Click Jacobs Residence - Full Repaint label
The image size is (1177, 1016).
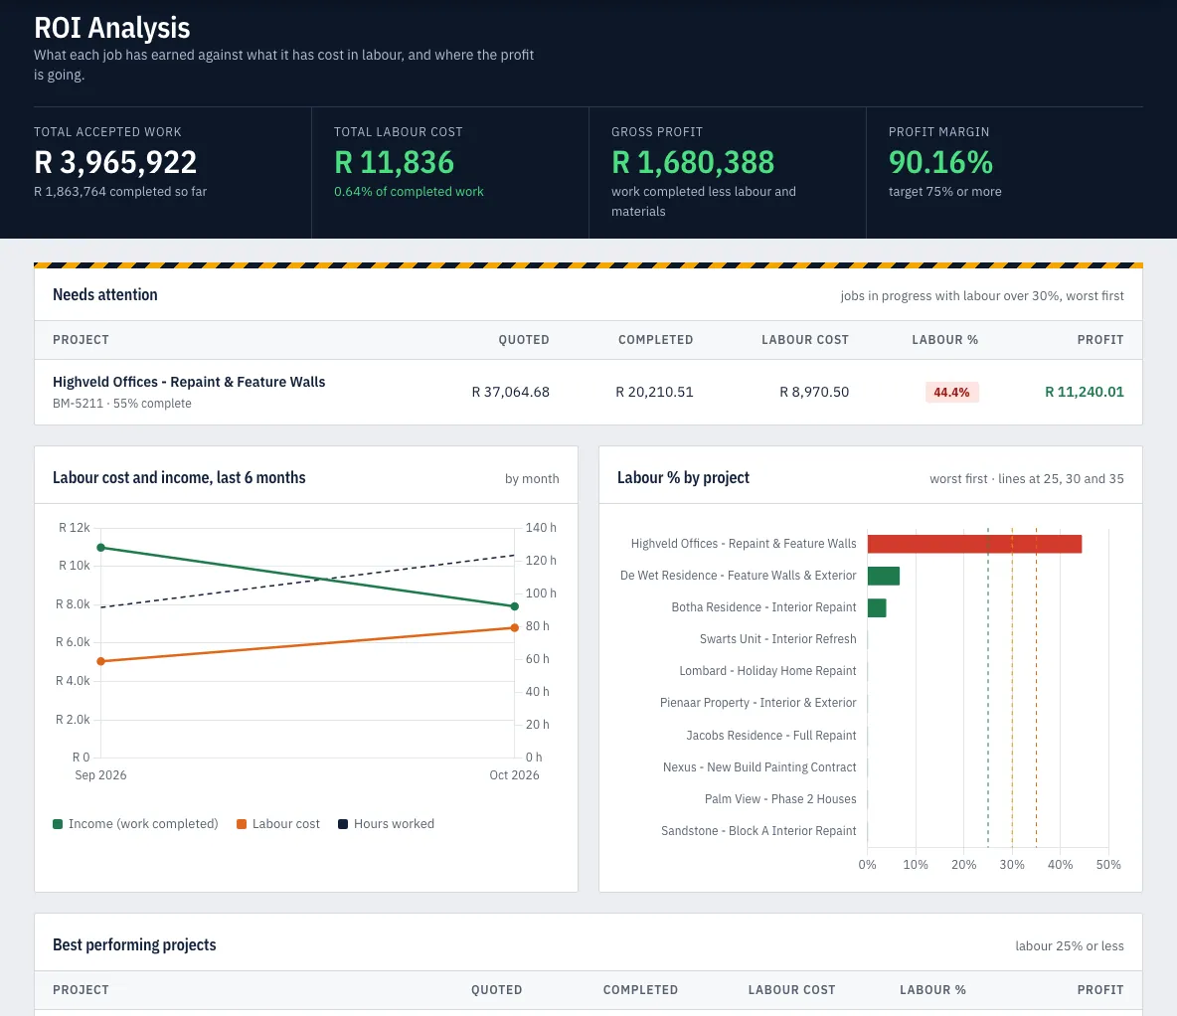pyautogui.click(x=770, y=735)
